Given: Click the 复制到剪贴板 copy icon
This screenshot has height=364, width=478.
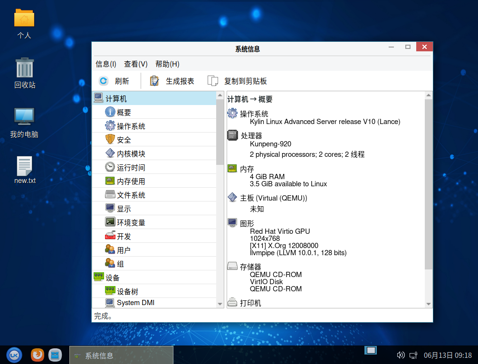Looking at the screenshot, I should click(213, 81).
